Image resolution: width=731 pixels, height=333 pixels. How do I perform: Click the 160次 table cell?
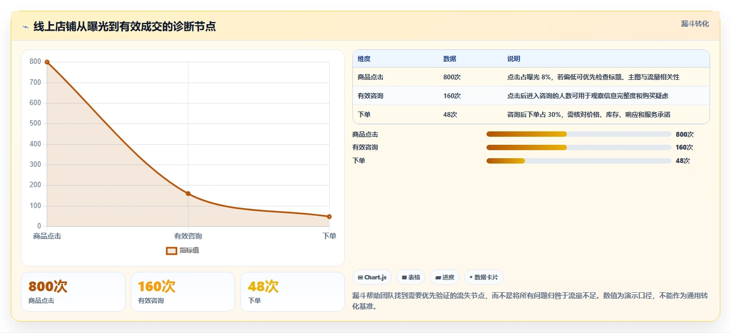(452, 96)
